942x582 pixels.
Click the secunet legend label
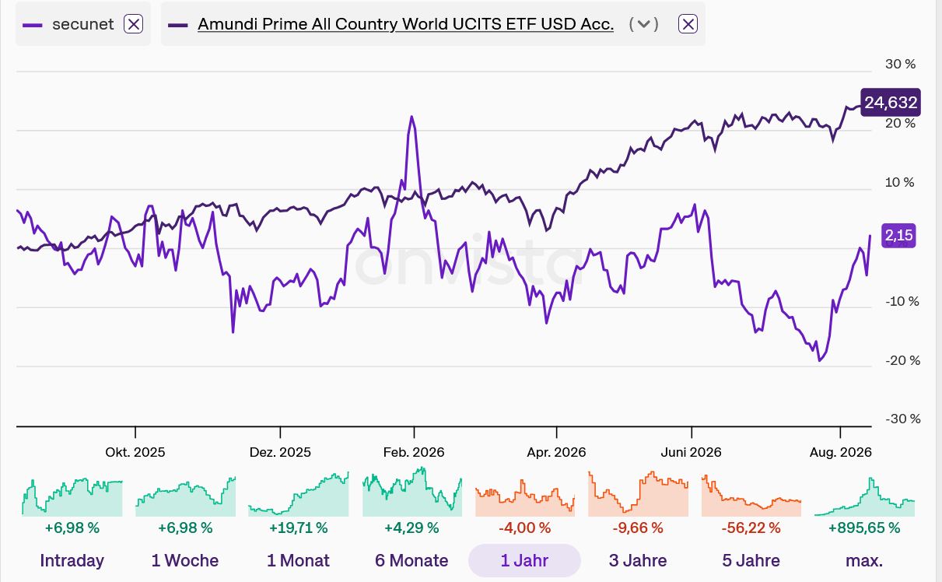[83, 24]
